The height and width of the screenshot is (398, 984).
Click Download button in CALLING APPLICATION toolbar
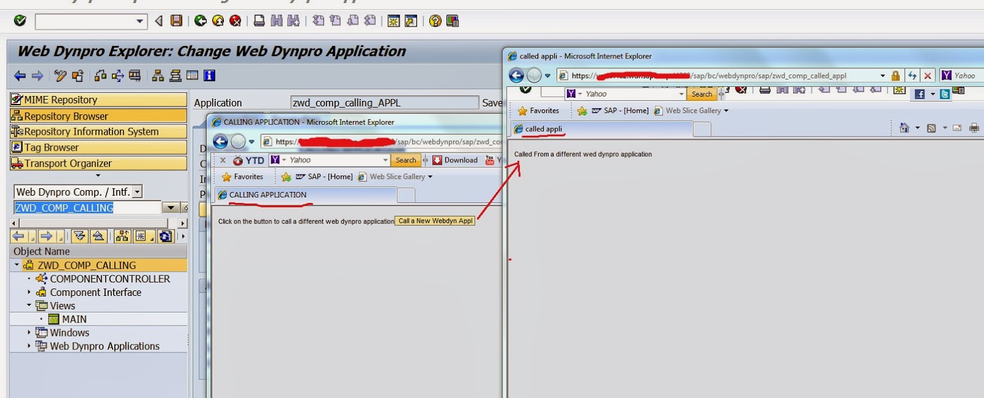pyautogui.click(x=455, y=160)
